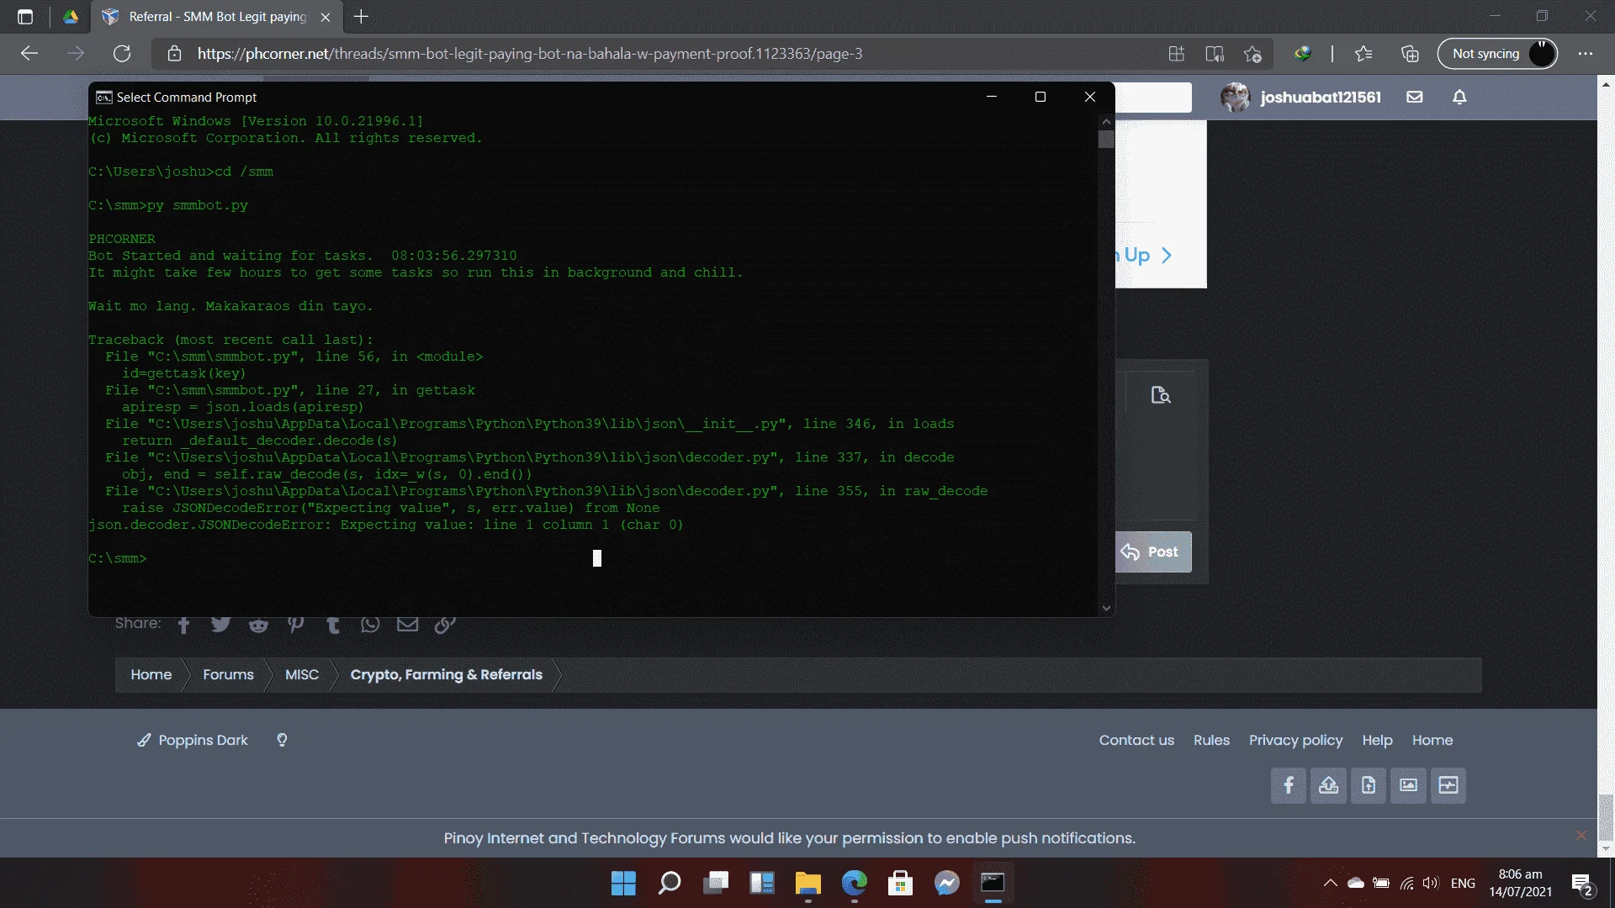Go to Home breadcrumb

coord(151,675)
